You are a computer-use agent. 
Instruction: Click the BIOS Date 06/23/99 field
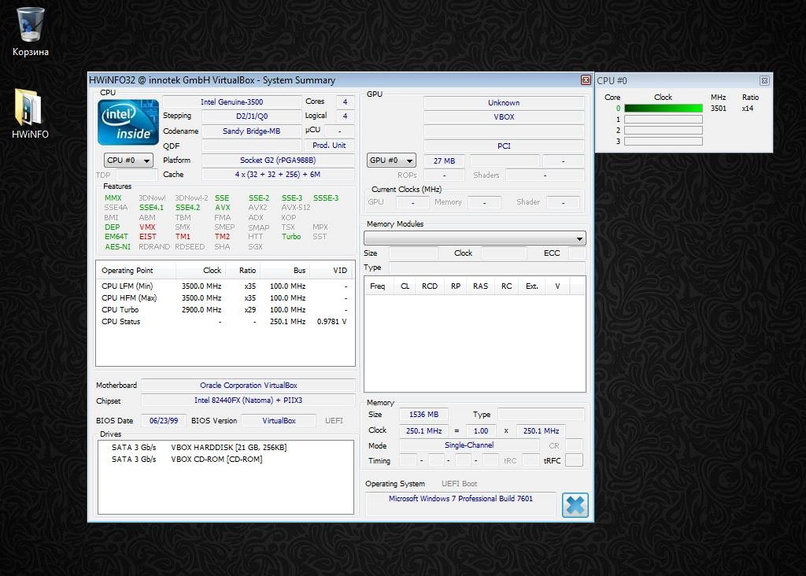pos(164,421)
